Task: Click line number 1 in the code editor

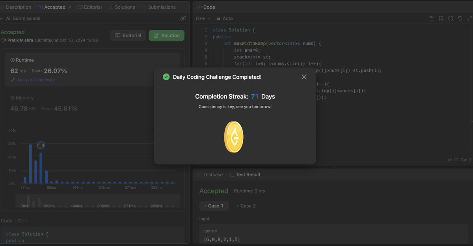Action: 205,30
